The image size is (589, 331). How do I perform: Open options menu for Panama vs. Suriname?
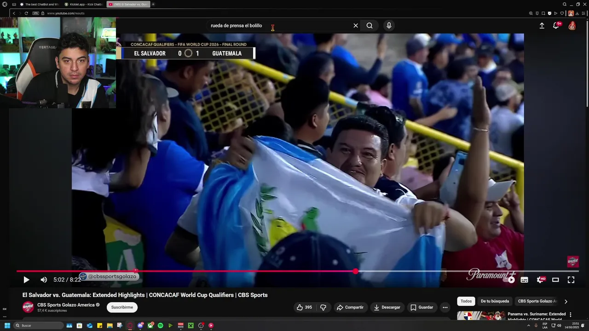571,315
